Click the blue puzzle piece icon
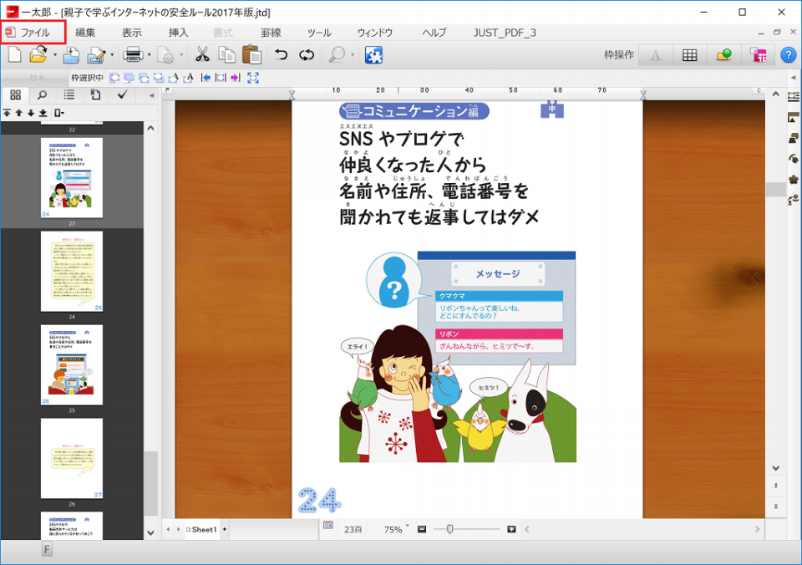This screenshot has width=802, height=565. [x=374, y=55]
